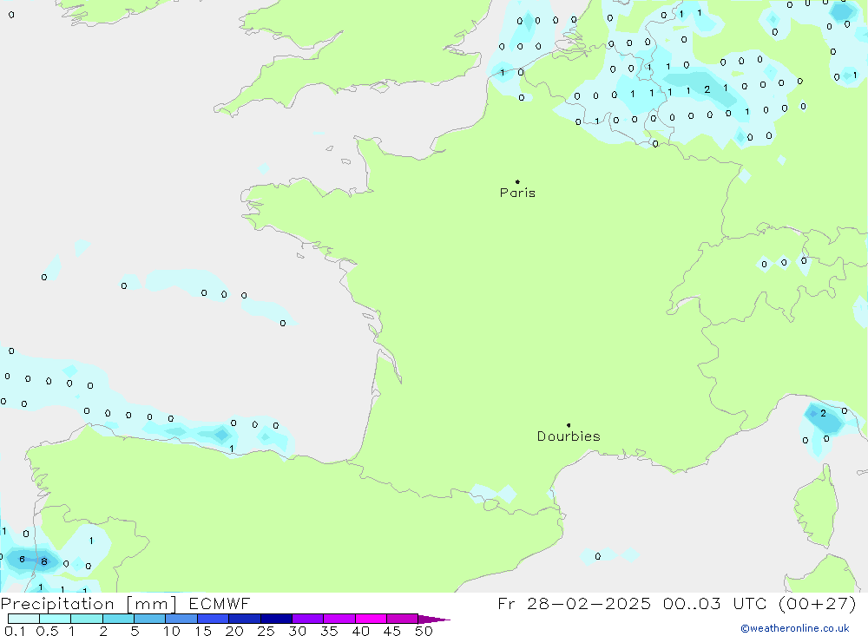Pick the 0.5–1 mm legend swatch
Screen dimensions: 868x636
pos(56,619)
